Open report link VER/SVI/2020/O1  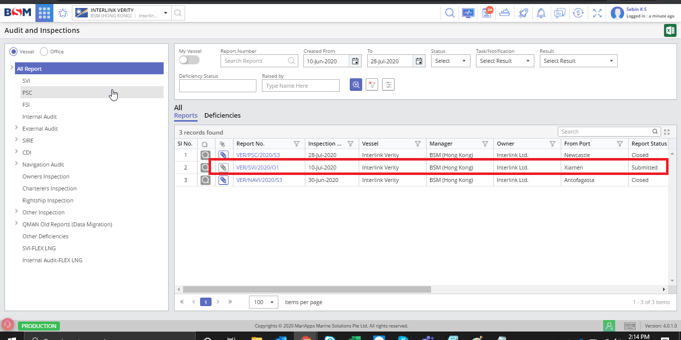click(x=257, y=168)
